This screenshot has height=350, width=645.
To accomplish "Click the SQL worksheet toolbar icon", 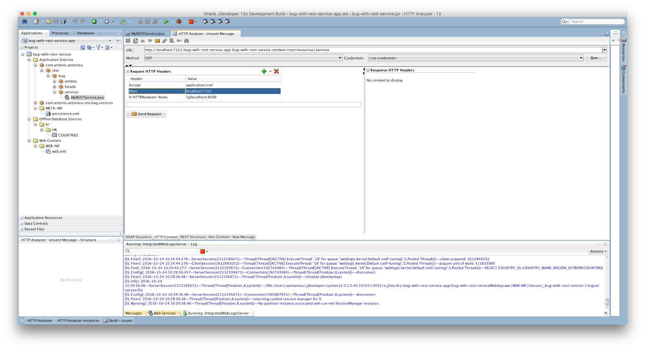I will coord(124,22).
